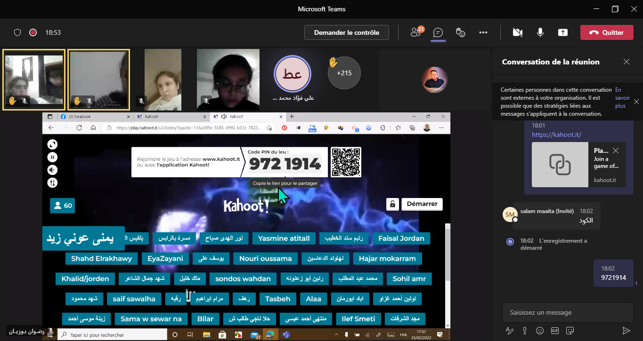The width and height of the screenshot is (643, 341).
Task: Click the 60 players counter badge
Action: point(63,206)
